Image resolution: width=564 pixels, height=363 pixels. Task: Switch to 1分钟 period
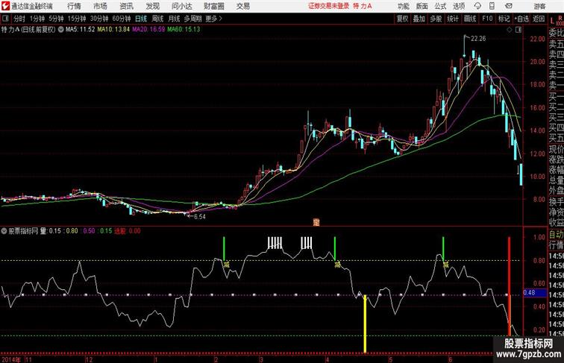[x=37, y=19]
